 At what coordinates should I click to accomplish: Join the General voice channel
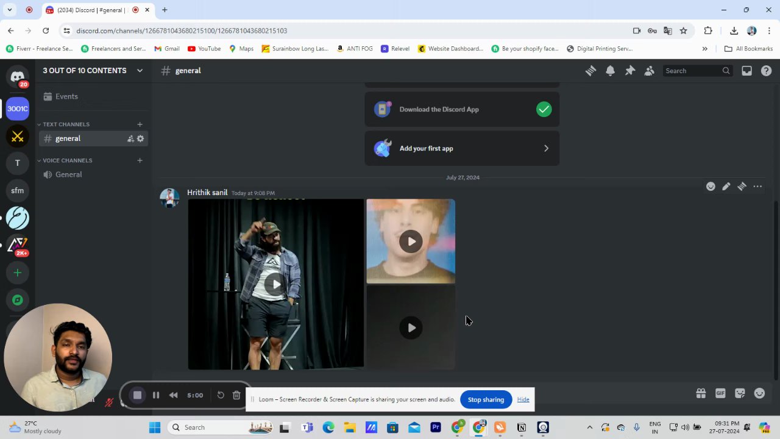click(x=68, y=174)
